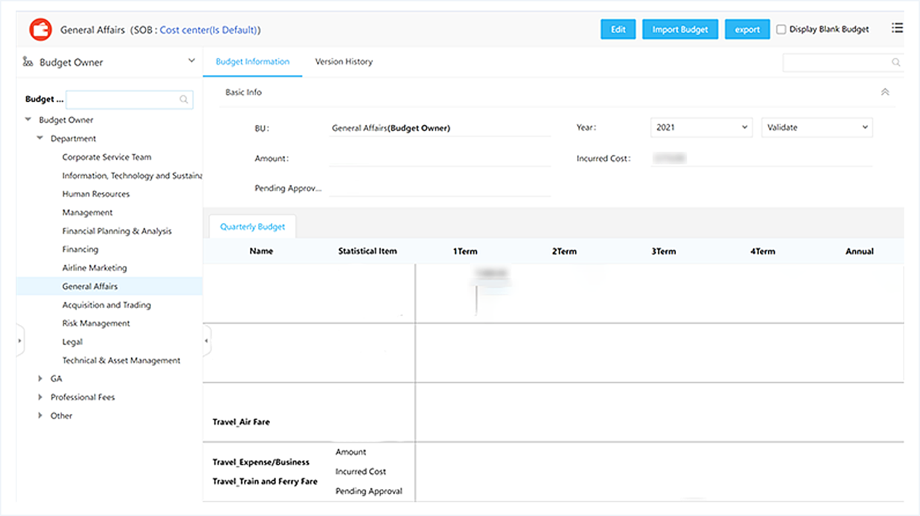Select Corporate Service Team in tree
The image size is (920, 516).
pos(107,157)
